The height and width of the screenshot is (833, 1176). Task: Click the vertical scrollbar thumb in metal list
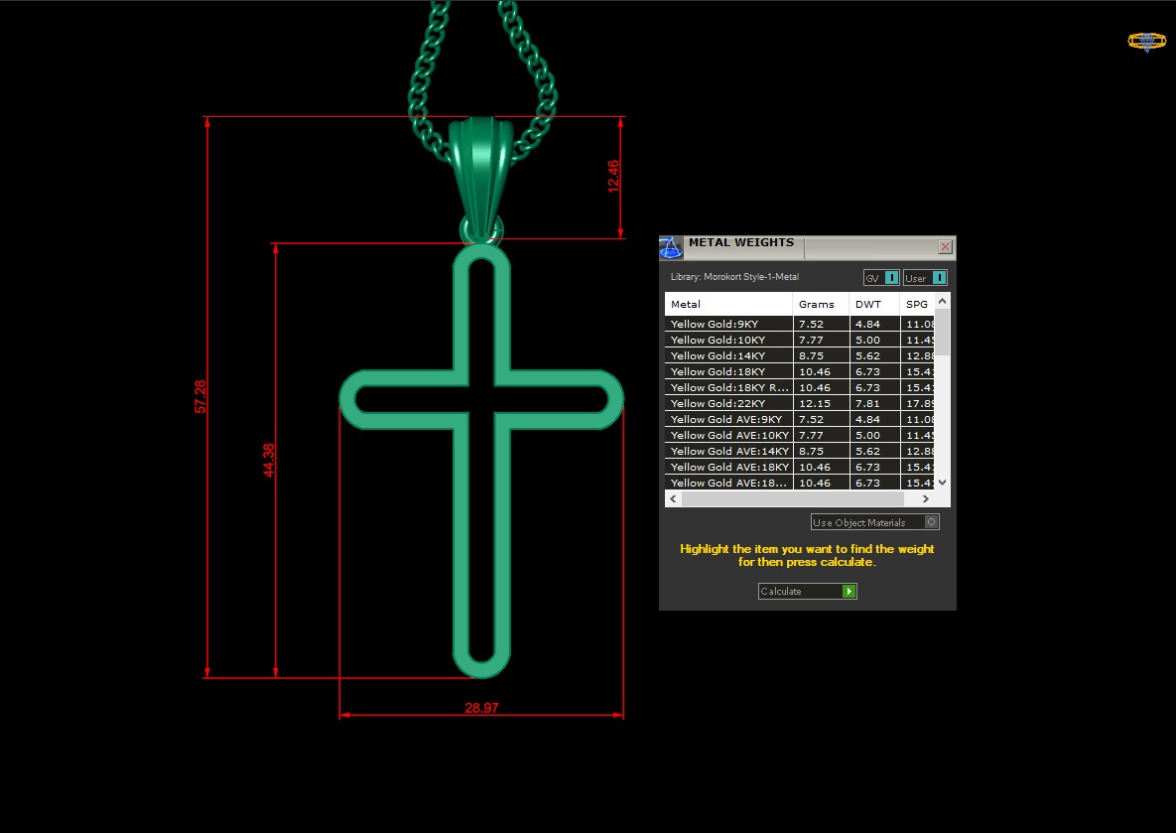(943, 332)
